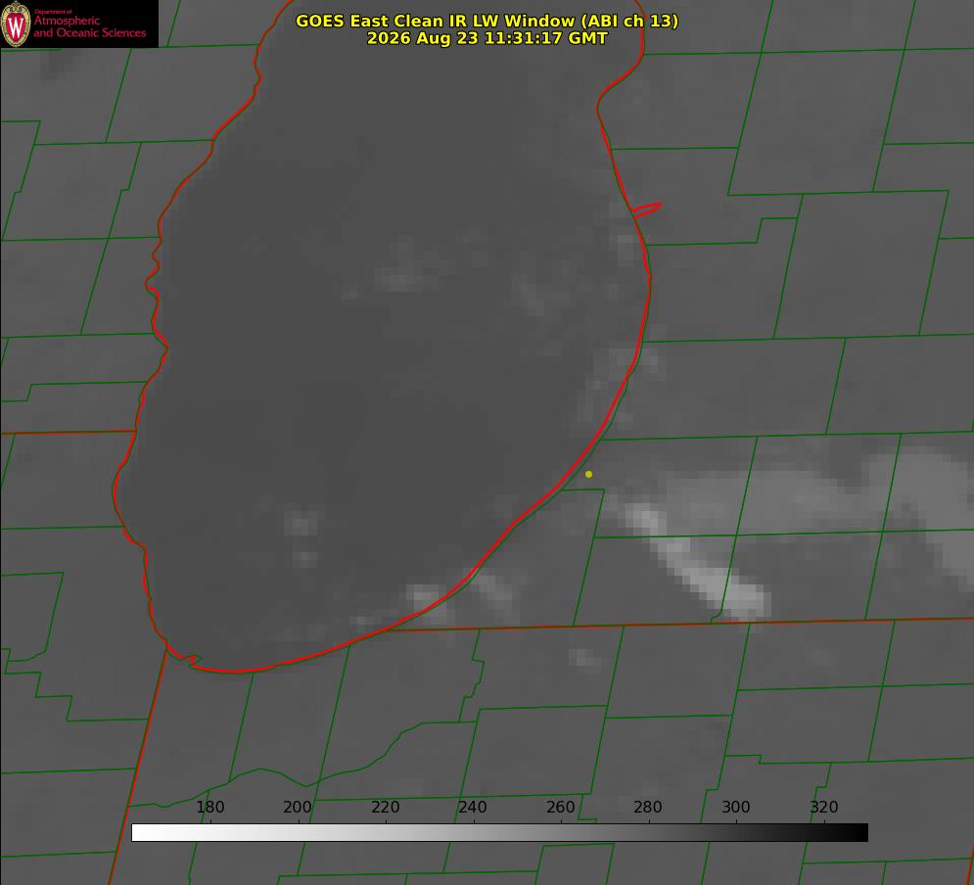Click the GOES East Clean IR title
This screenshot has height=885, width=974.
pyautogui.click(x=487, y=21)
